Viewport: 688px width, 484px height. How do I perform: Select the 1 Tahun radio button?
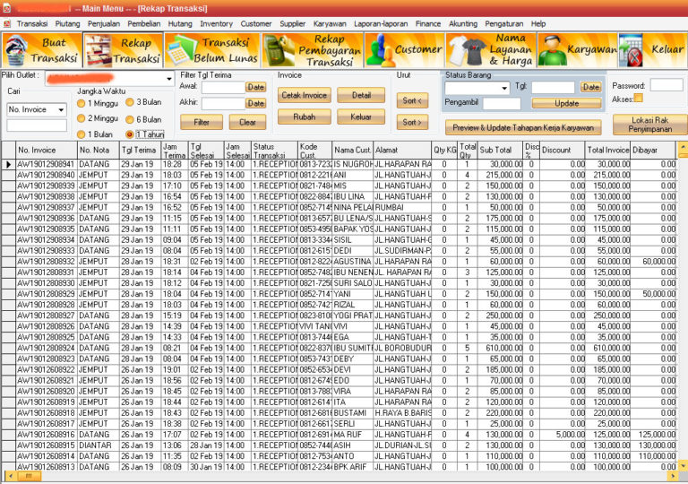[130, 134]
